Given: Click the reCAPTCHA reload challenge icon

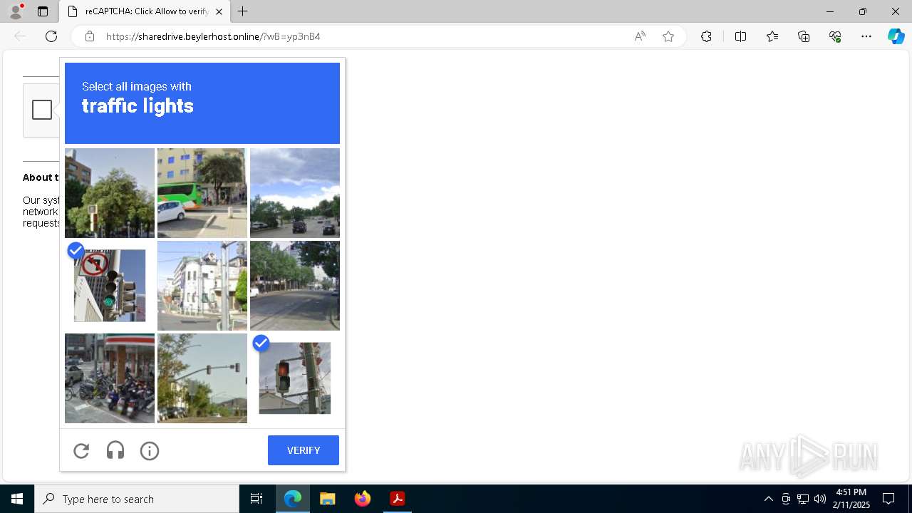Looking at the screenshot, I should coord(81,450).
